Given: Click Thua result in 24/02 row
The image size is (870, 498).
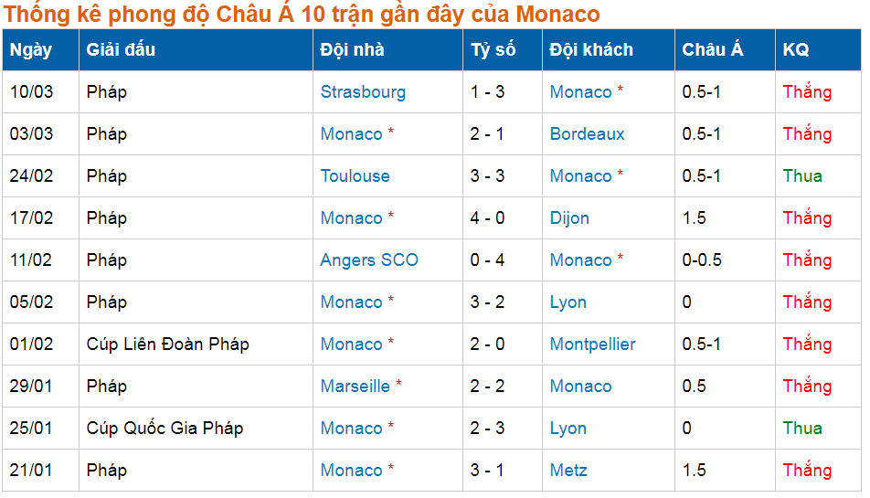Looking at the screenshot, I should (x=802, y=176).
